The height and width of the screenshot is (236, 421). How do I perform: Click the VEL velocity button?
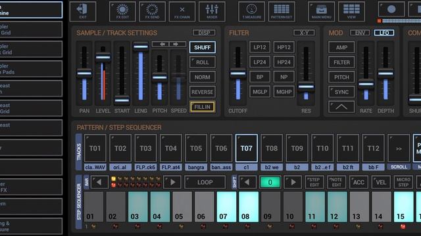(x=381, y=182)
